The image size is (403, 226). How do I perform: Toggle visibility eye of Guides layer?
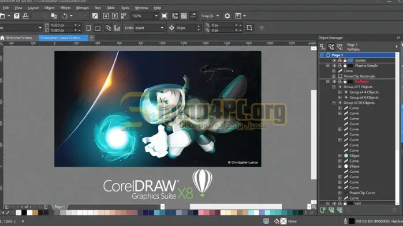click(334, 61)
